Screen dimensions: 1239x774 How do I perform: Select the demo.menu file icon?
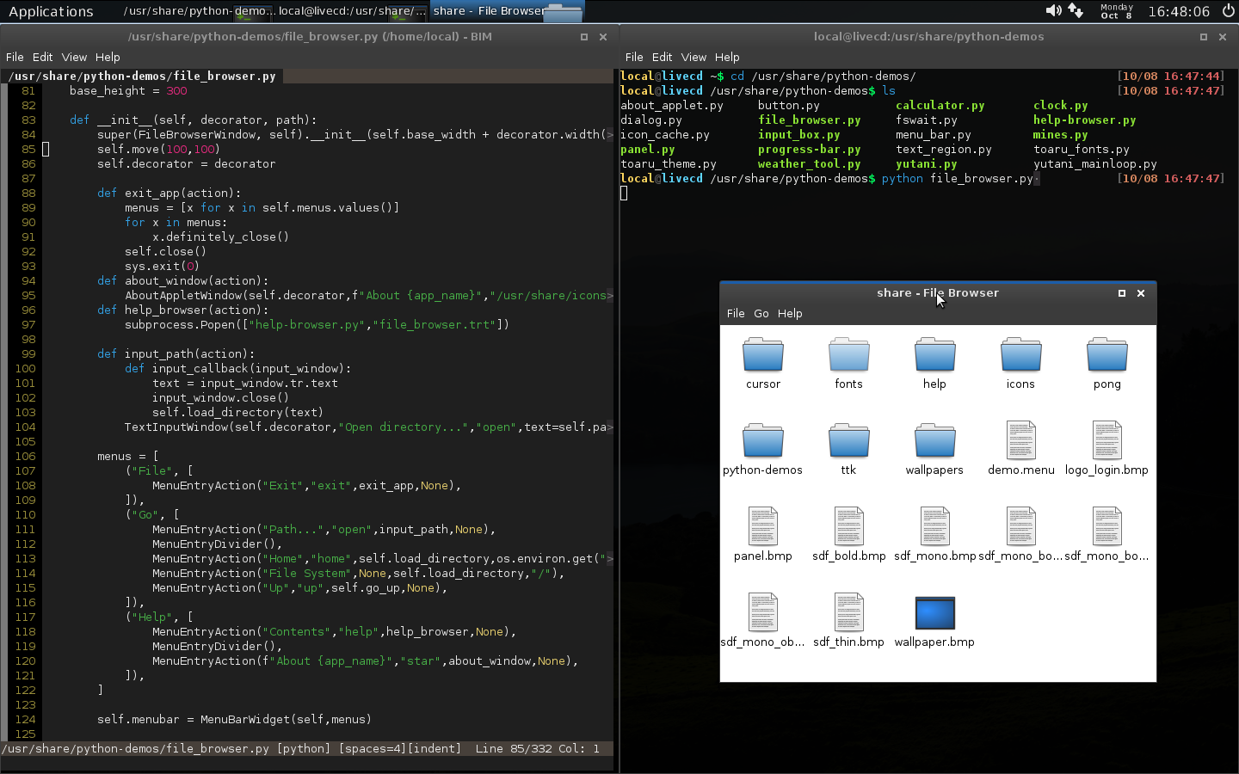click(1020, 440)
